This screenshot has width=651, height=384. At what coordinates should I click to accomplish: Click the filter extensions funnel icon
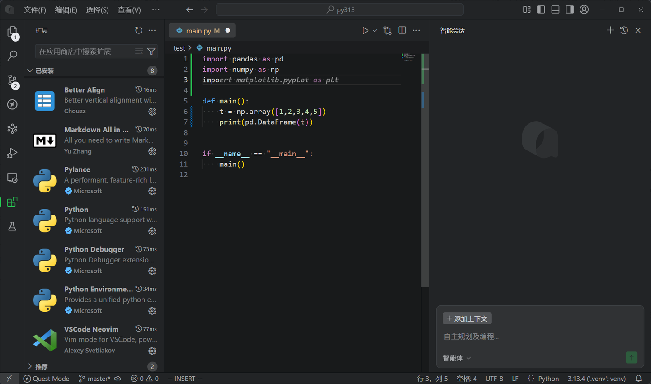(151, 52)
